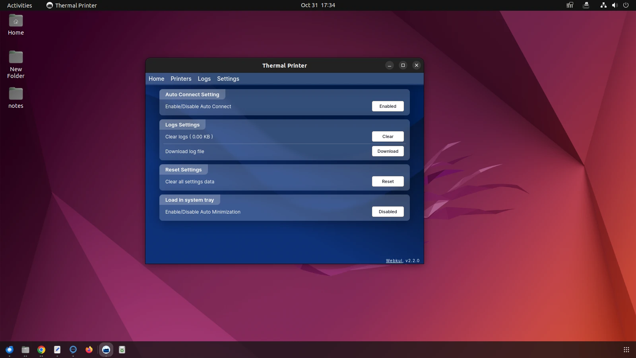
Task: Launch Thunderbird from the dock
Action: [10, 350]
